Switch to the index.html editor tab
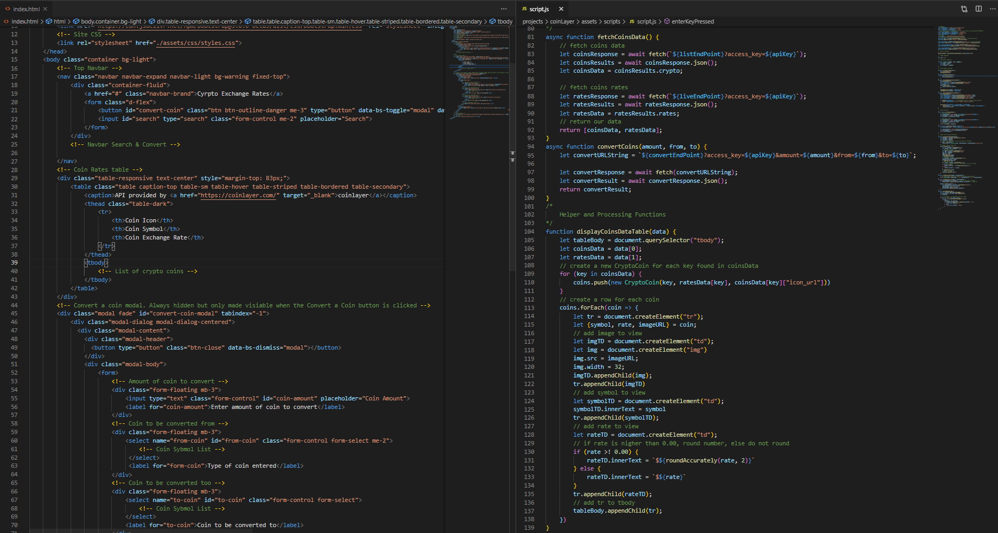Image resolution: width=998 pixels, height=533 pixels. tap(26, 9)
